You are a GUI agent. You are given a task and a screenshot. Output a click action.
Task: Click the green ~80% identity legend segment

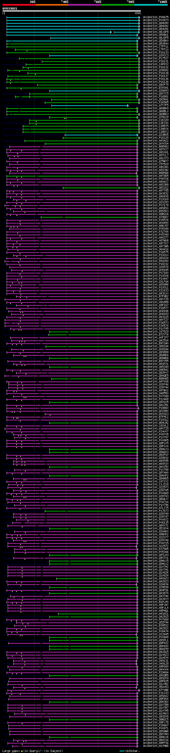tap(118, 5)
